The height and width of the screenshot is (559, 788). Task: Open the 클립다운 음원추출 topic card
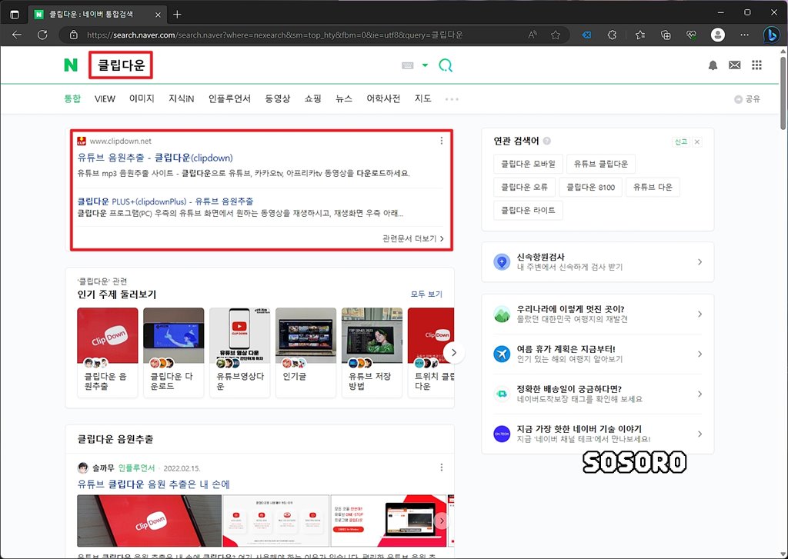click(108, 353)
